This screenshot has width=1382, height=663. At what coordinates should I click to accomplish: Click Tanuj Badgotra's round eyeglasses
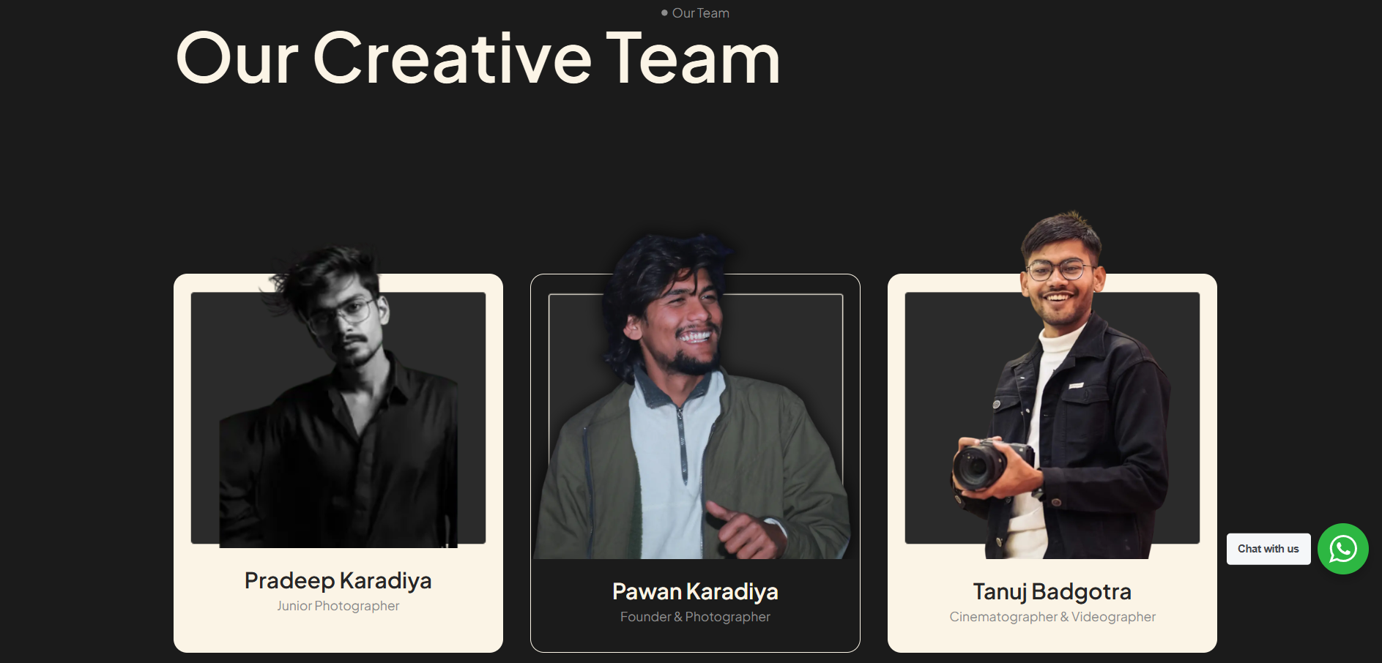pyautogui.click(x=1060, y=270)
